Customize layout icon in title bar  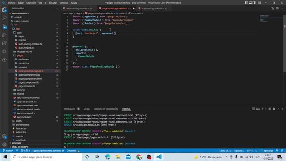coord(259,3)
